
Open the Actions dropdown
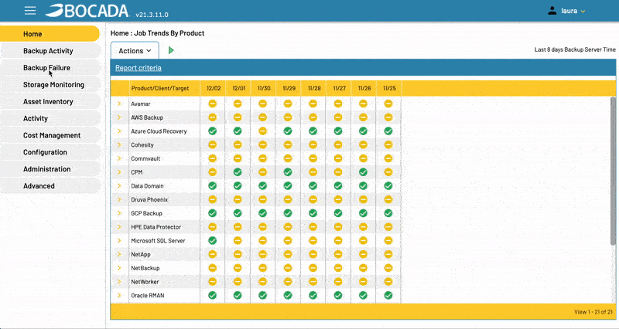[135, 50]
